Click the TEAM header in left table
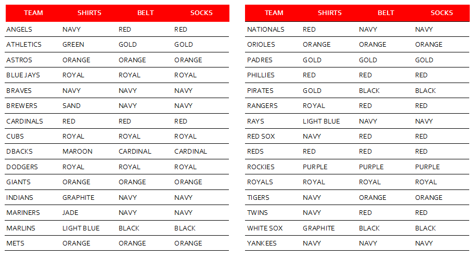Screen dimensions: 476x258 click(33, 13)
